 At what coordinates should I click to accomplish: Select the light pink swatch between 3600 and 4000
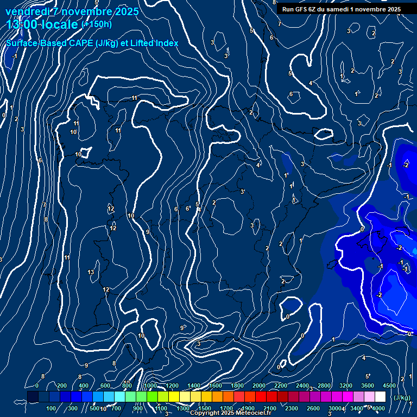click(369, 396)
